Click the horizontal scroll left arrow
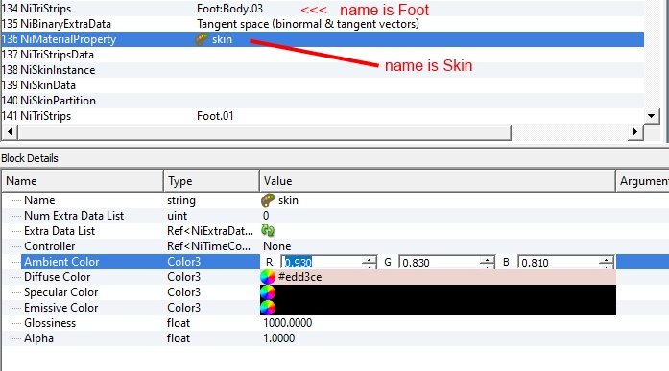This screenshot has height=371, width=669. 10,132
